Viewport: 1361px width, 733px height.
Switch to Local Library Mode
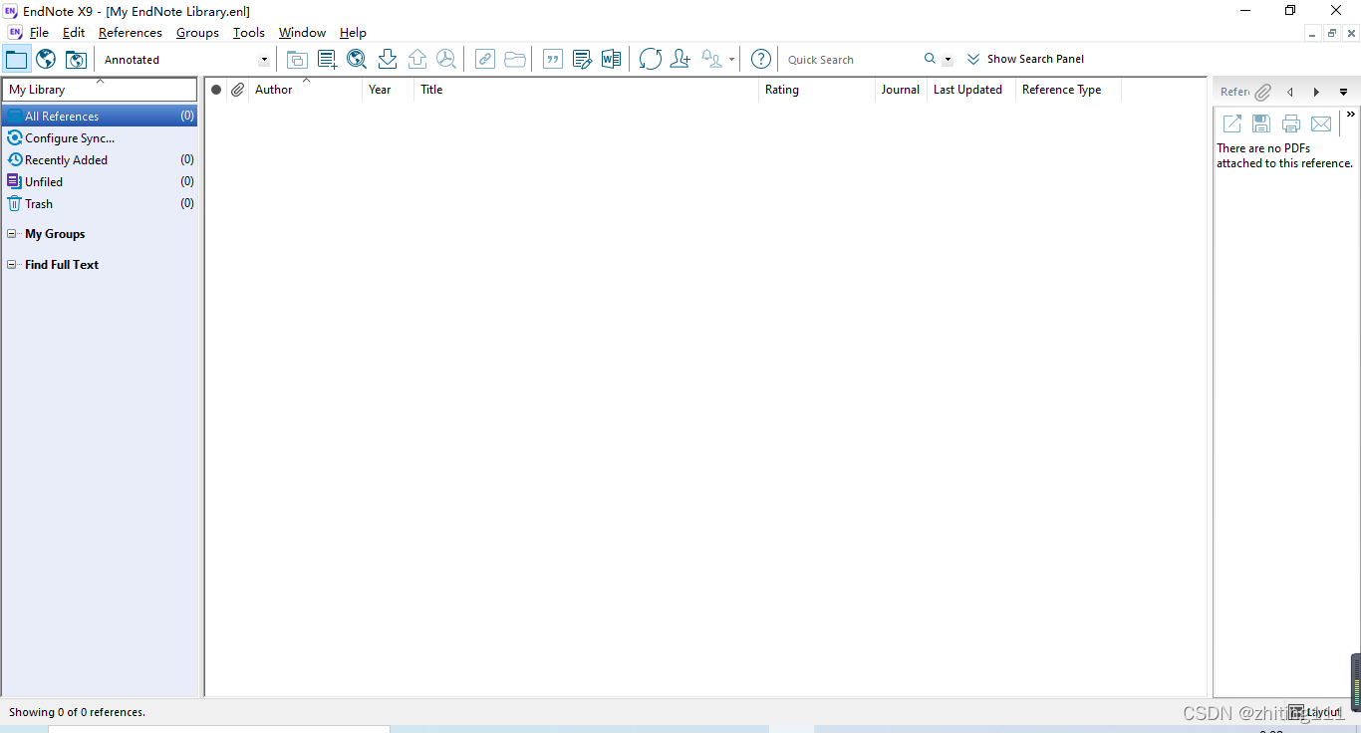coord(17,59)
